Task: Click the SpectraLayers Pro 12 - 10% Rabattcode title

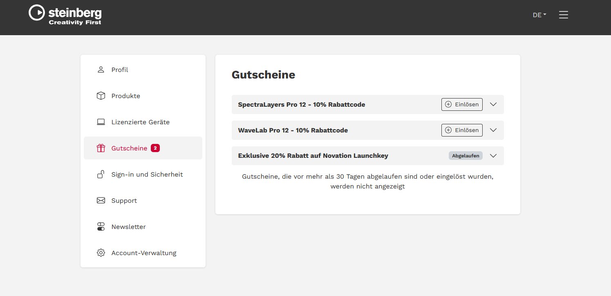Action: tap(302, 105)
